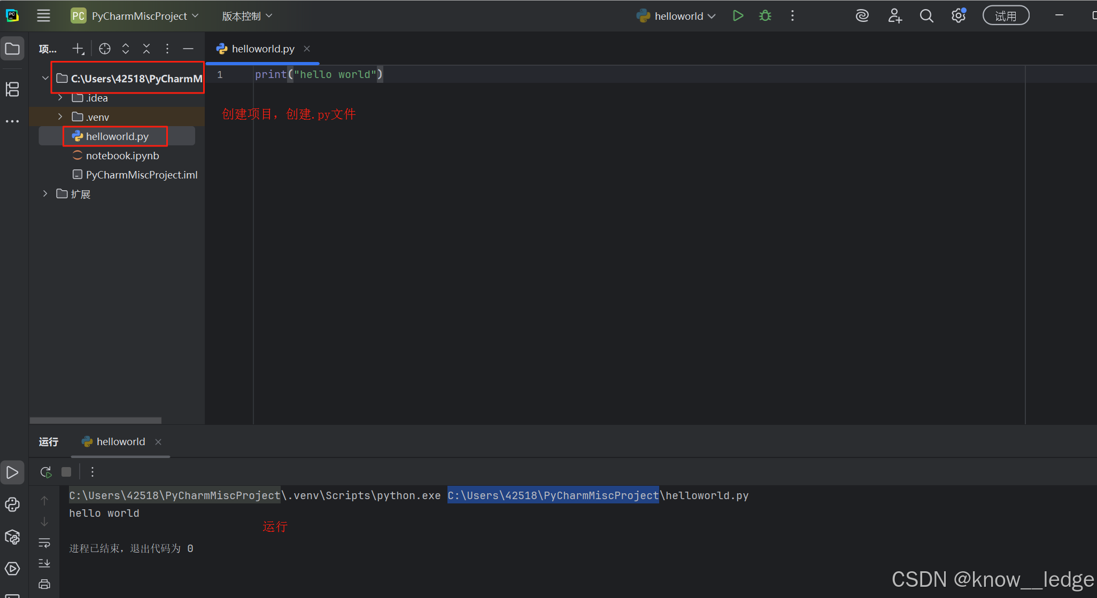Select opened file with crosshair locate icon

[105, 49]
